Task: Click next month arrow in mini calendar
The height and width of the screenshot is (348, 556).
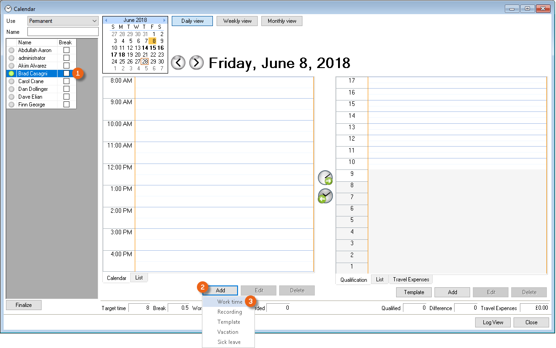Action: (164, 21)
